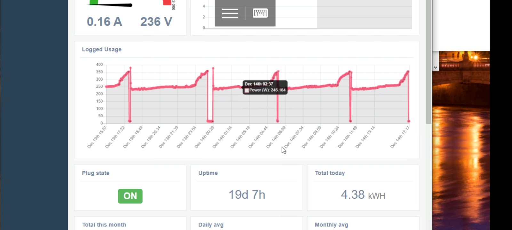512x230 pixels.
Task: Click the 19d 7h uptime value
Action: point(247,195)
